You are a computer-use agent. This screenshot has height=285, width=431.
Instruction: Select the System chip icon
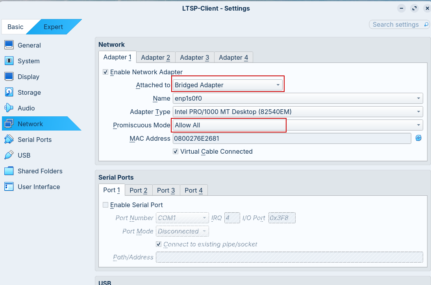(9, 61)
